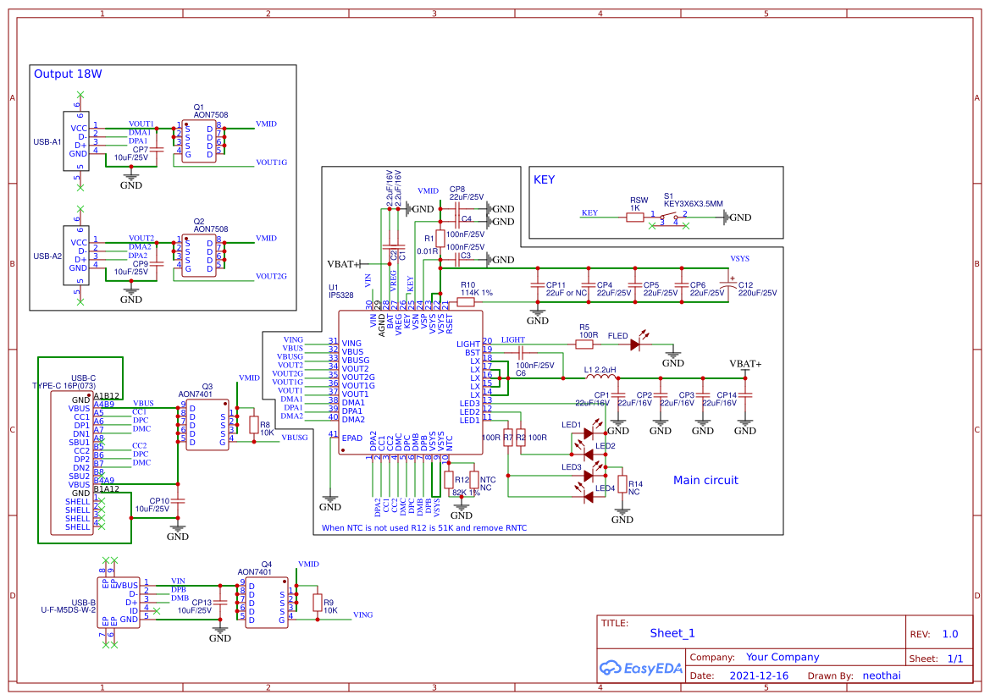Click the LED1 diode symbol near R14

[x=589, y=432]
